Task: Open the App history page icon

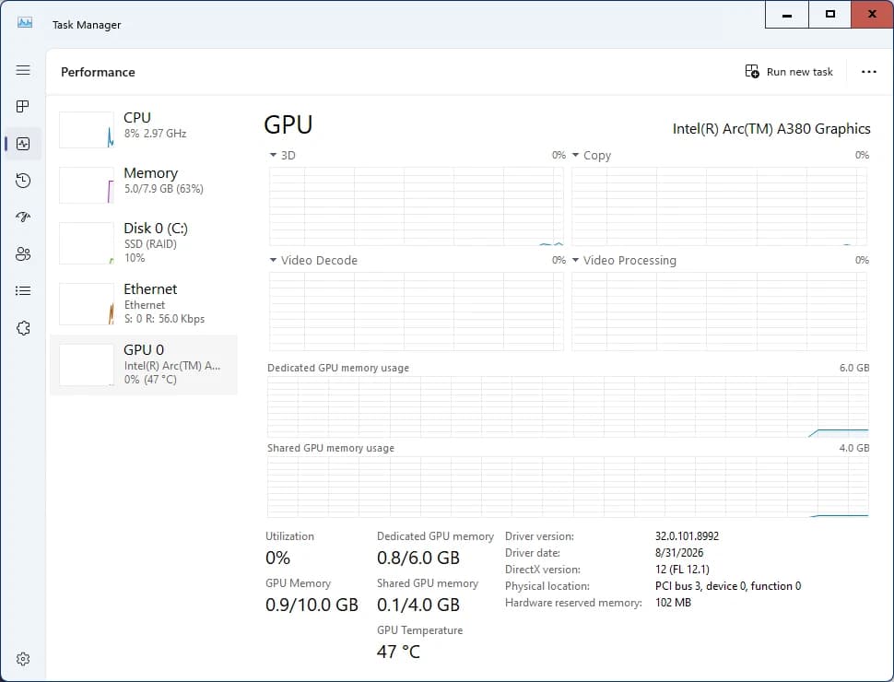Action: [x=23, y=181]
